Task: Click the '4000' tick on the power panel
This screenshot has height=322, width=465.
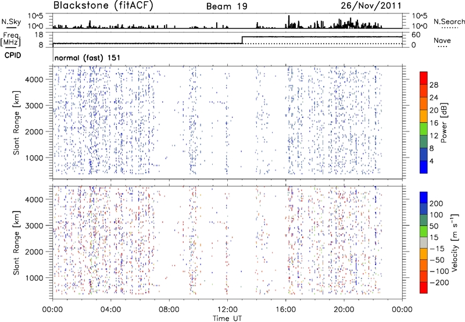Action: [x=34, y=80]
